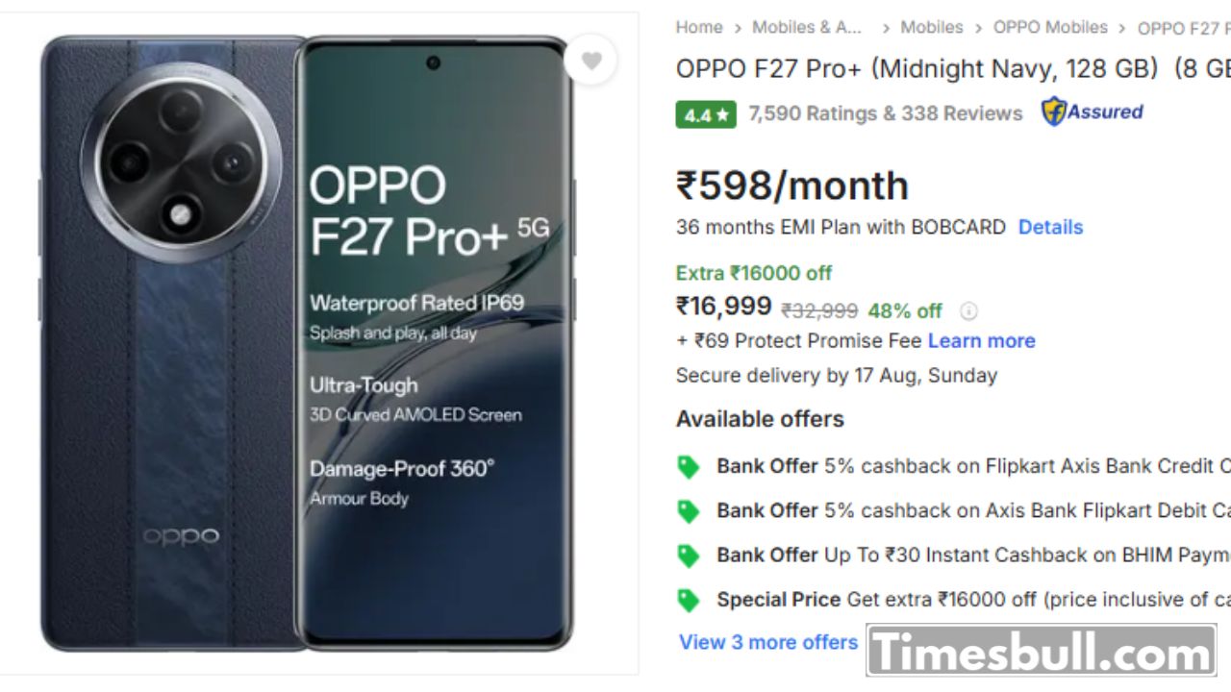
Task: Click Learn more for Protect Promise Fee
Action: coord(981,340)
